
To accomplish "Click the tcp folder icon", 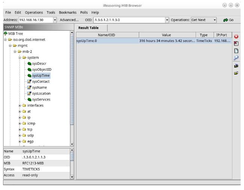I will tap(24, 129).
